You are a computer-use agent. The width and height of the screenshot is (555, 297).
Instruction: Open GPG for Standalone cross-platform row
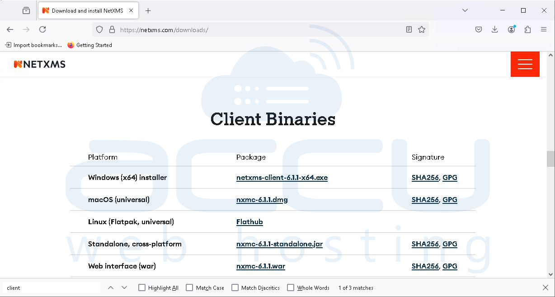coord(450,244)
